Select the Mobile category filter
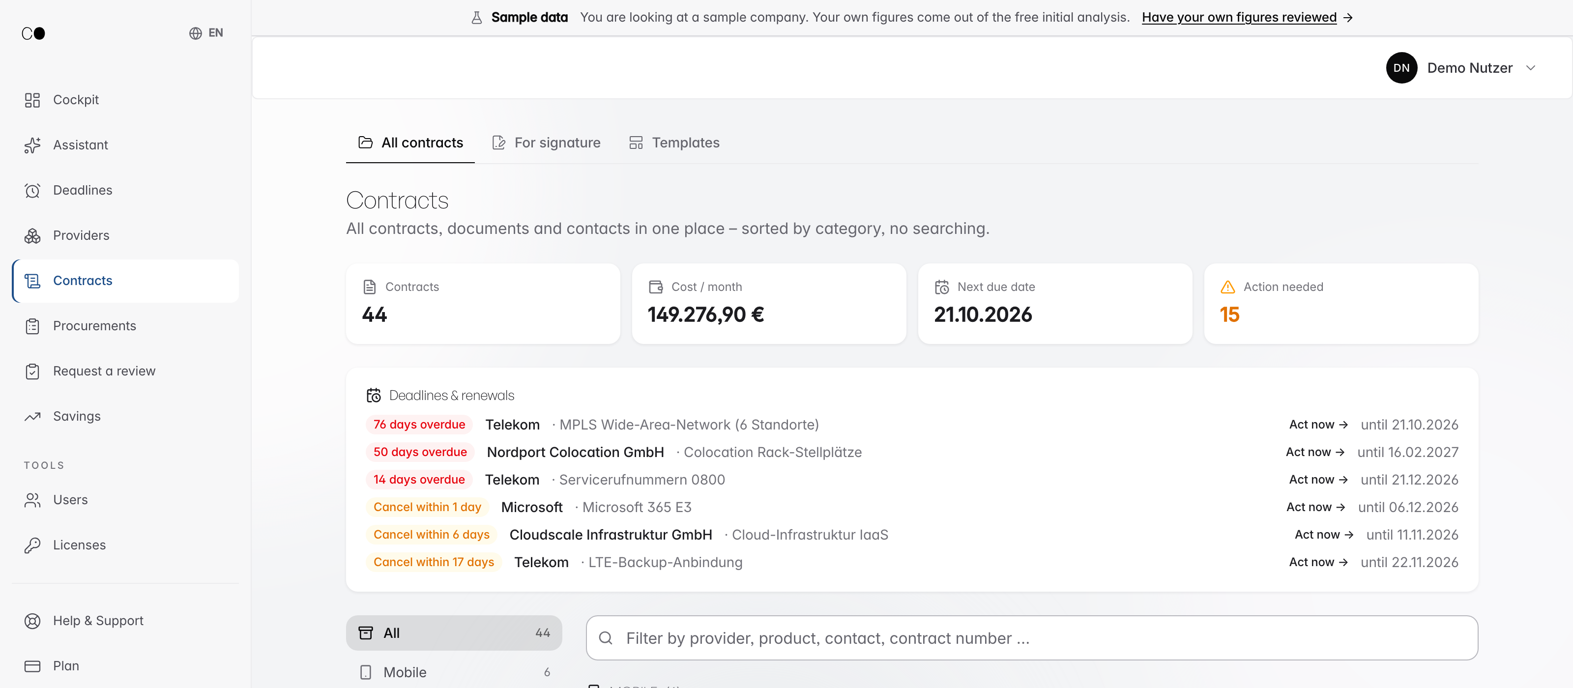Viewport: 1573px width, 688px height. (454, 672)
